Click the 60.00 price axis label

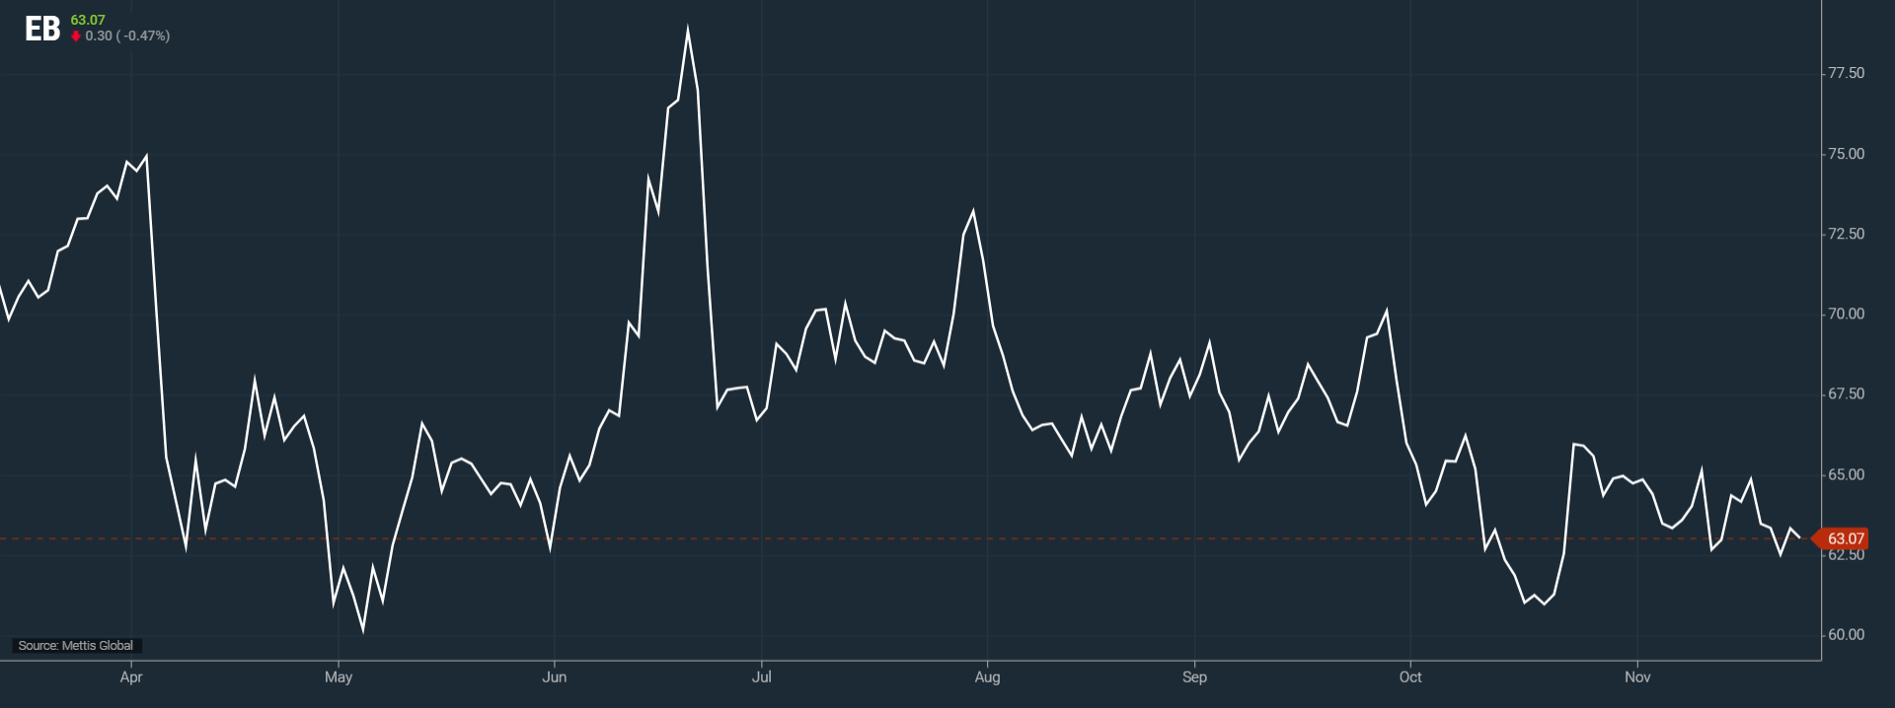click(1846, 634)
